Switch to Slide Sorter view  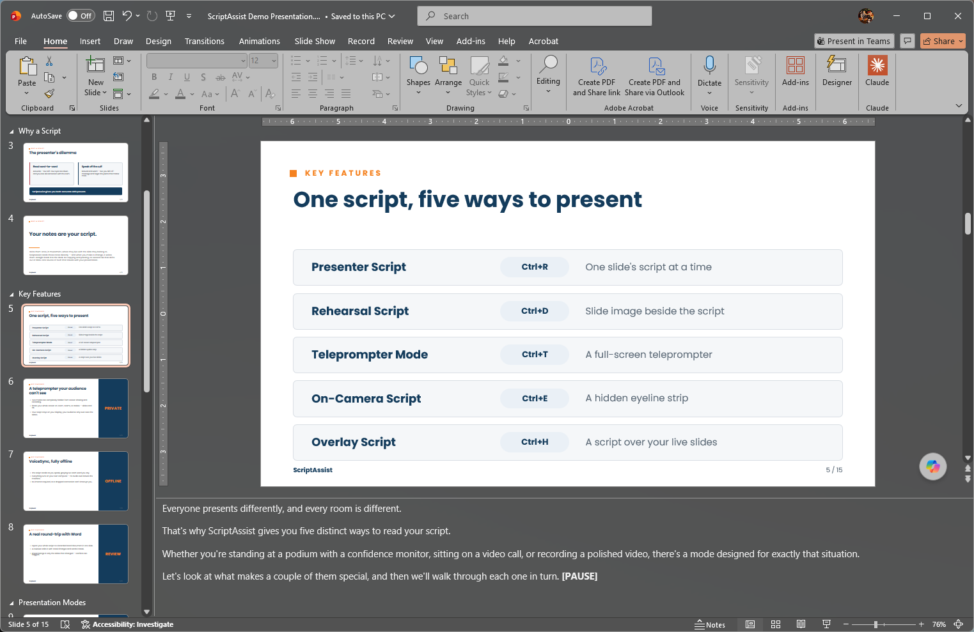pyautogui.click(x=776, y=624)
